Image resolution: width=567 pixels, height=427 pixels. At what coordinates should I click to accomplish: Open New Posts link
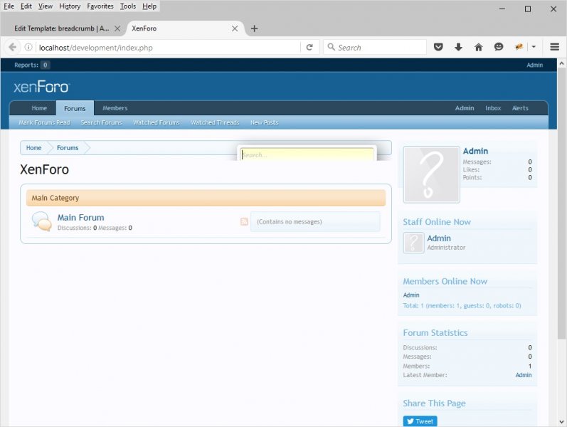tap(265, 122)
